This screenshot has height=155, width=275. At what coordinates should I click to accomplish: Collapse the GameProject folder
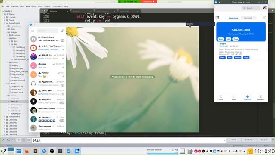pyautogui.click(x=5, y=23)
